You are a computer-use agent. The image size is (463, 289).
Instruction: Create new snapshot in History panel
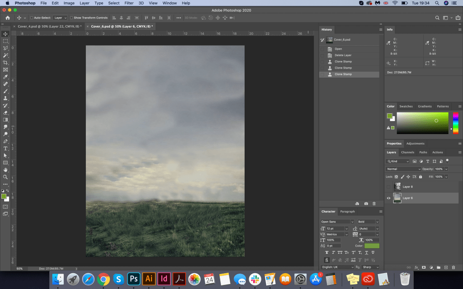click(x=366, y=204)
